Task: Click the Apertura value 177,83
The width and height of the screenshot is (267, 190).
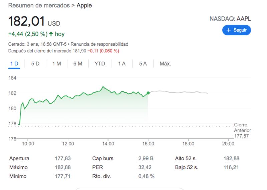Action: point(63,159)
